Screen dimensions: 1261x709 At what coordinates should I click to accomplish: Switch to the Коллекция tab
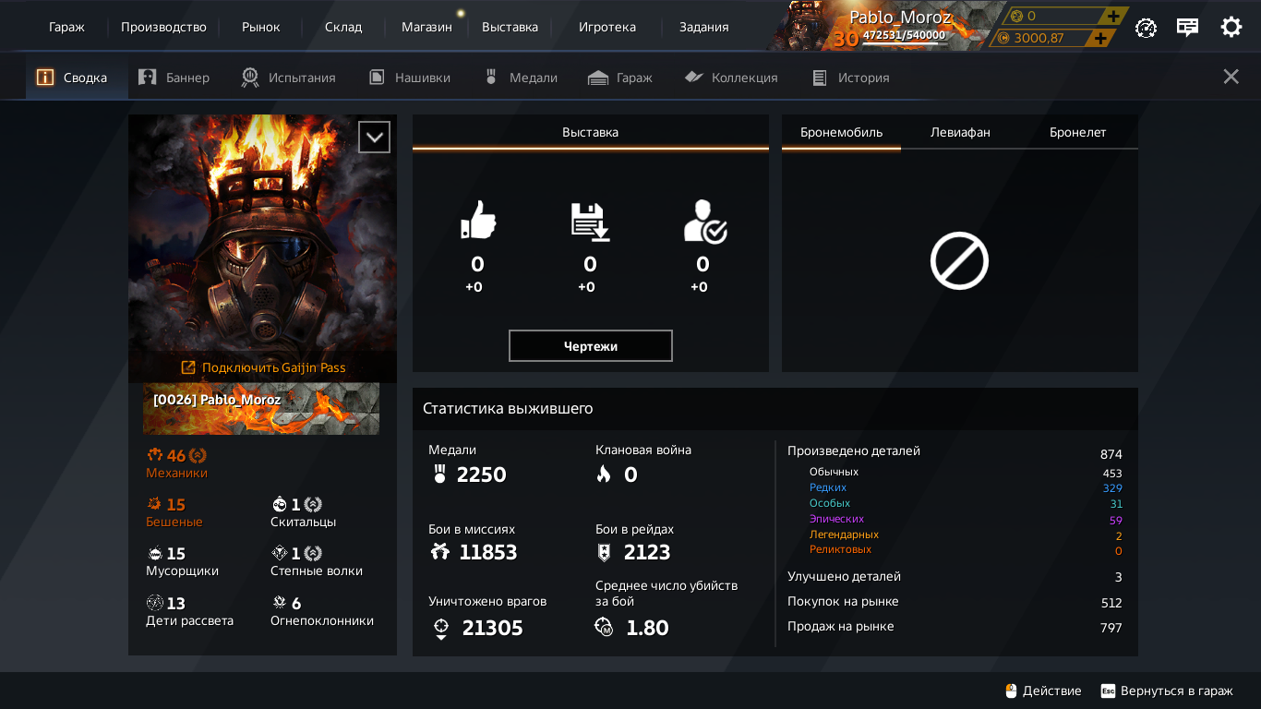[x=733, y=78]
